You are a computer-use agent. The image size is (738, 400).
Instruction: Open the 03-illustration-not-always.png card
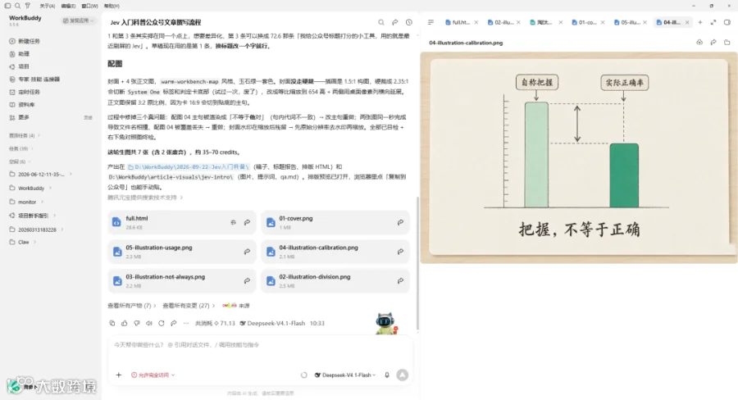coord(182,281)
